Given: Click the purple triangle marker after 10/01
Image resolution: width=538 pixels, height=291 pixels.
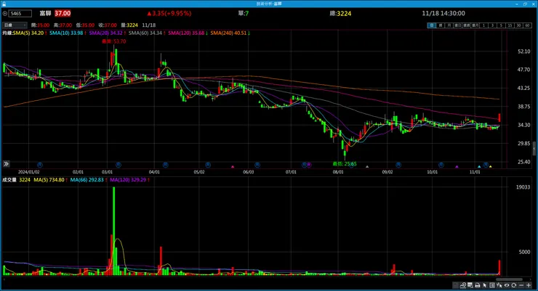Looking at the screenshot, I should pos(457,167).
